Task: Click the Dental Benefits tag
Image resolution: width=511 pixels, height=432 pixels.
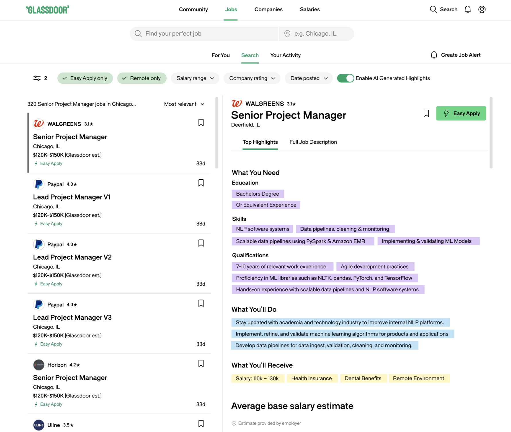Action: pyautogui.click(x=363, y=379)
